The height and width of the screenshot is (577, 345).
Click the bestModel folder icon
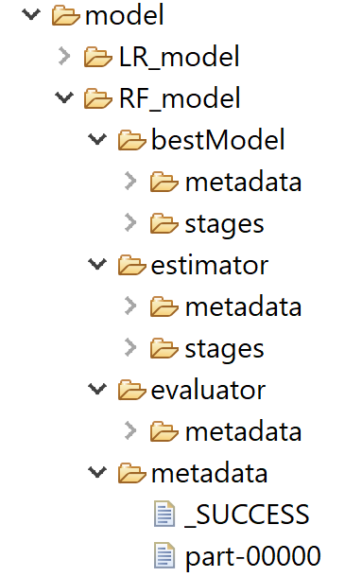pyautogui.click(x=131, y=141)
